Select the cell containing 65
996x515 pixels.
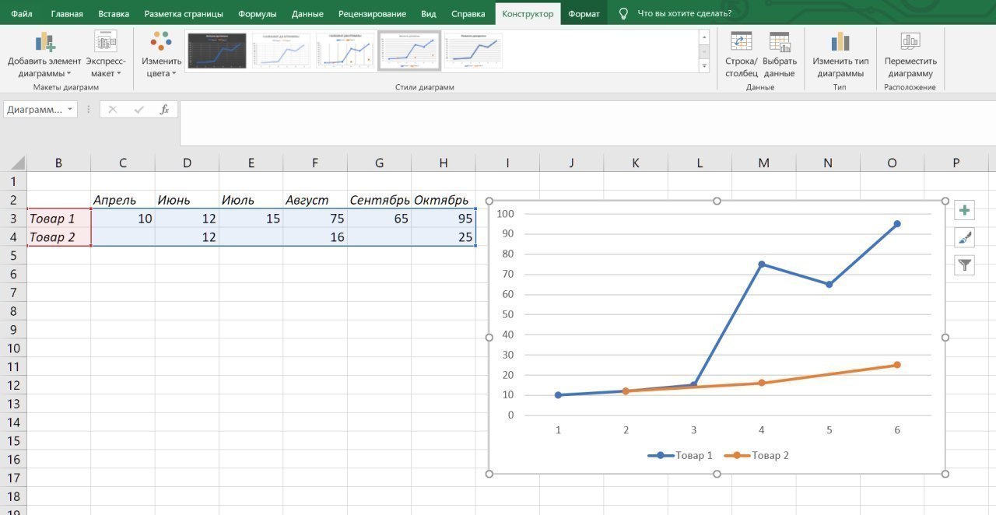click(379, 219)
